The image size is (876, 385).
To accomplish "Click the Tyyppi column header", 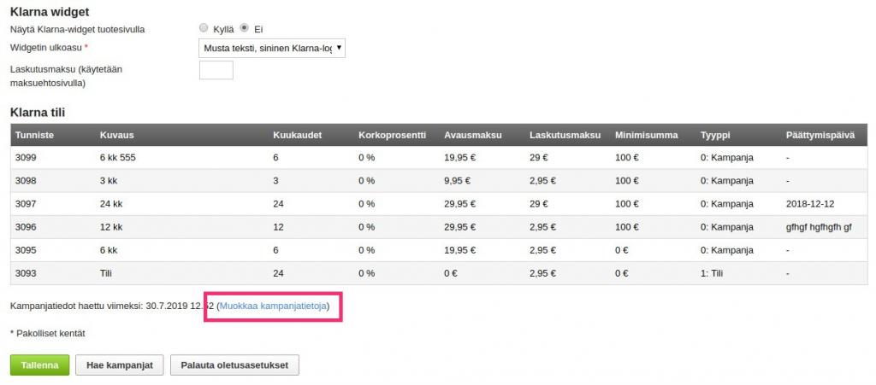I will (x=715, y=135).
